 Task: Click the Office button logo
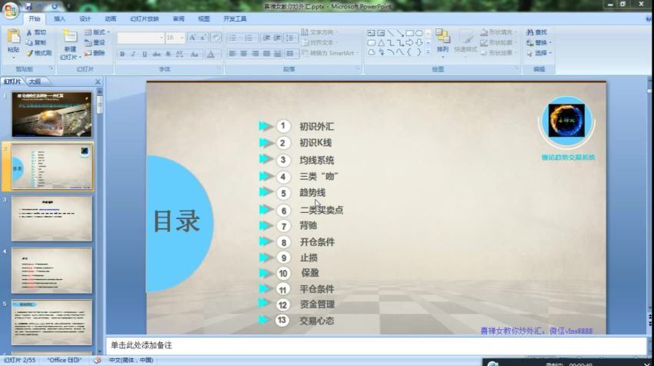click(x=10, y=10)
